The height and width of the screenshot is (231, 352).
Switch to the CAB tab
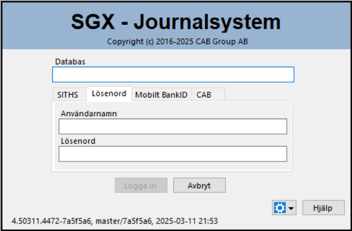point(208,95)
